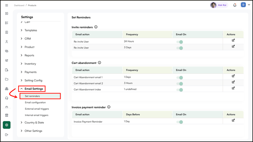Expand the Payments settings section
The image size is (253, 142).
tap(29, 72)
